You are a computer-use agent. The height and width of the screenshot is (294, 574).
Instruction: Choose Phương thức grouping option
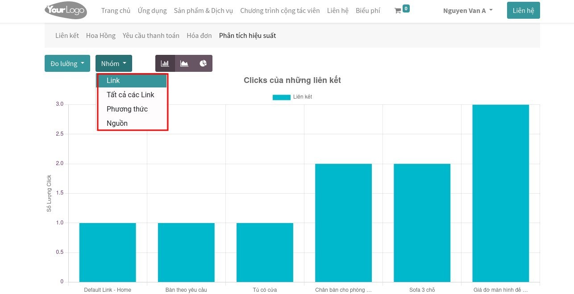click(132, 109)
